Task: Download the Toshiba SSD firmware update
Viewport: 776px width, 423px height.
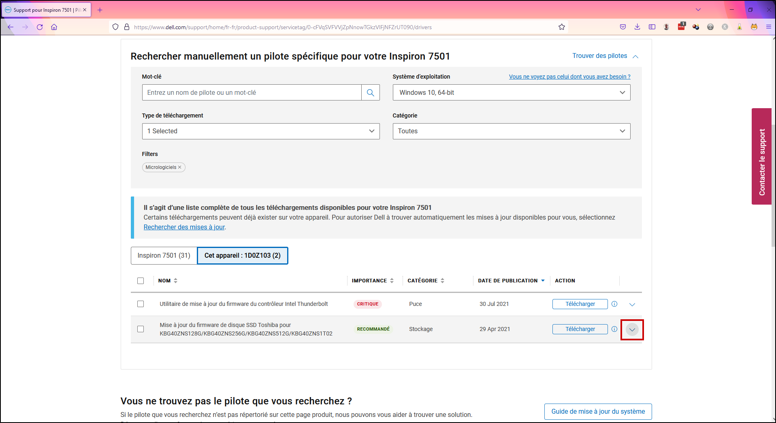Action: click(580, 329)
